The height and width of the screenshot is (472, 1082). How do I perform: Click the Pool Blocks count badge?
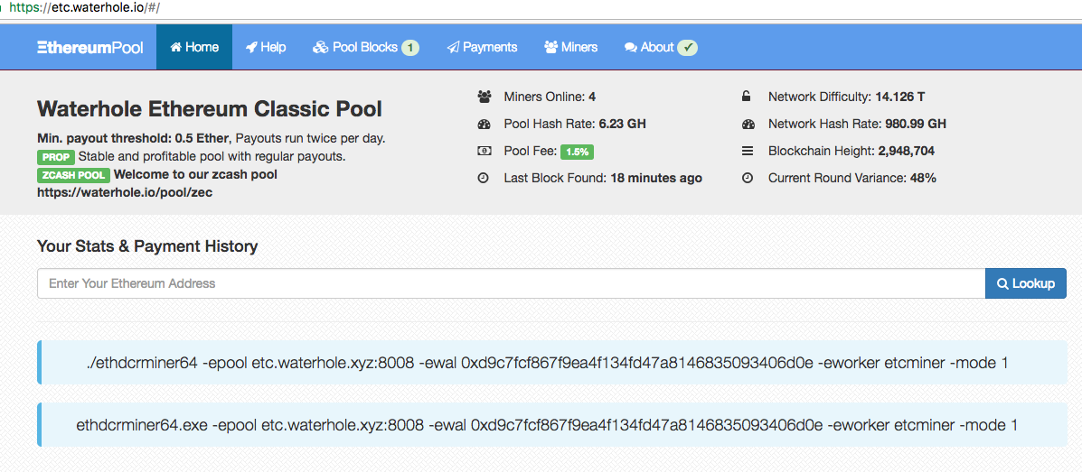410,48
